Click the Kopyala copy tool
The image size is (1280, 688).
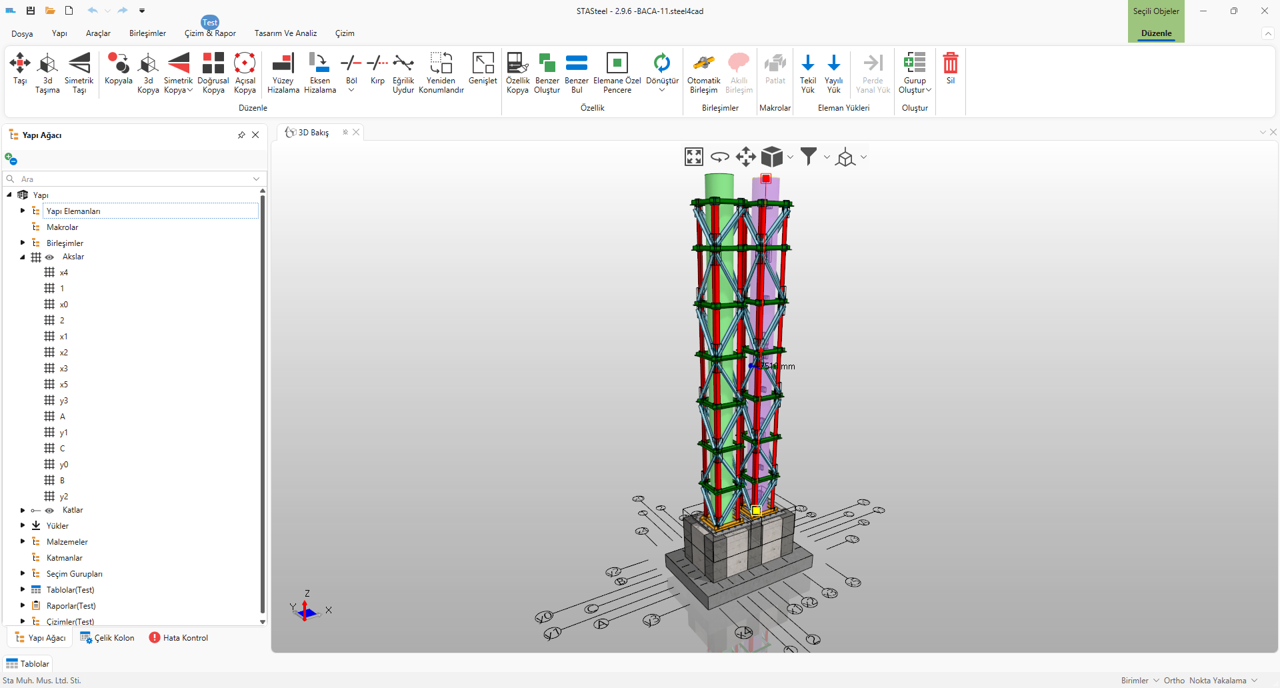119,64
